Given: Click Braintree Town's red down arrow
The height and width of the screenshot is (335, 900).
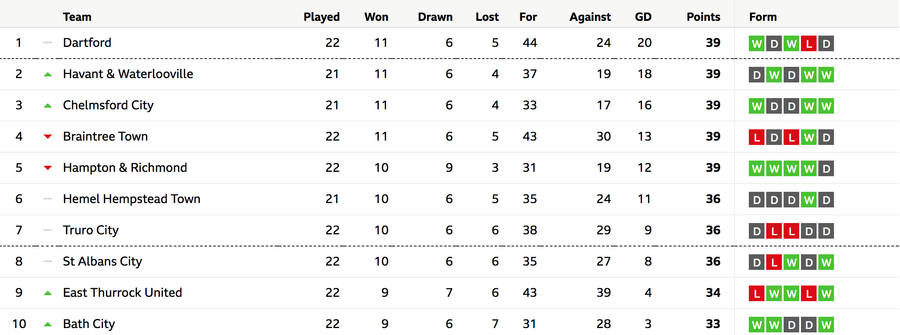Looking at the screenshot, I should tap(48, 137).
